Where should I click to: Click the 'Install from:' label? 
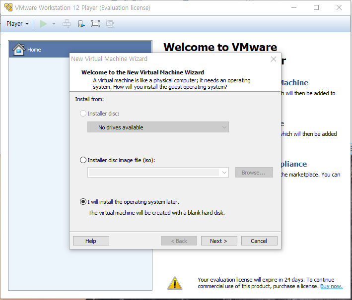(89, 99)
